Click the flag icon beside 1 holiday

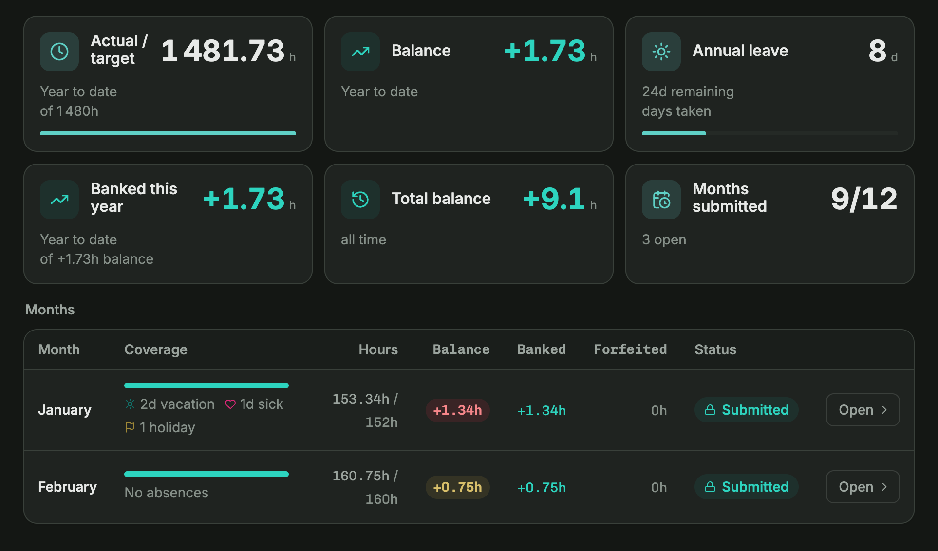[130, 427]
